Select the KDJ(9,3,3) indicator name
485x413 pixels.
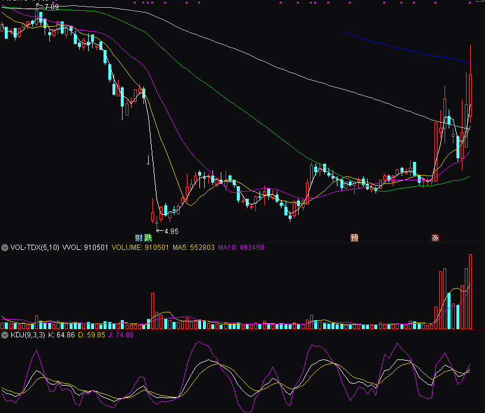pyautogui.click(x=27, y=335)
